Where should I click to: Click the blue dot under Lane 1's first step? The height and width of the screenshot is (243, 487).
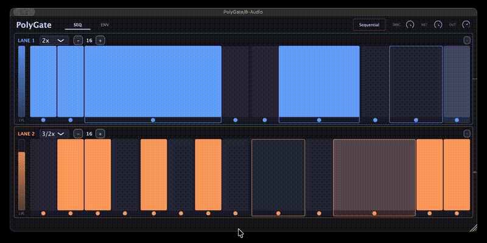(43, 120)
